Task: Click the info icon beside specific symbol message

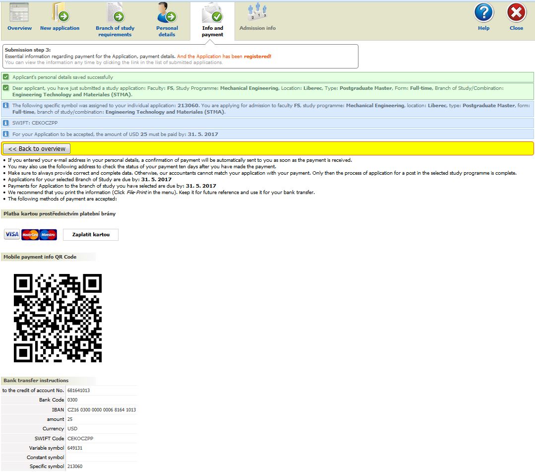Action: [6, 105]
